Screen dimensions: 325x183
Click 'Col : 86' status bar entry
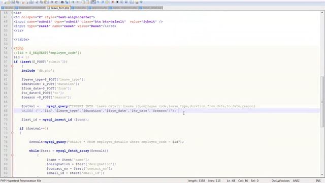point(243,181)
